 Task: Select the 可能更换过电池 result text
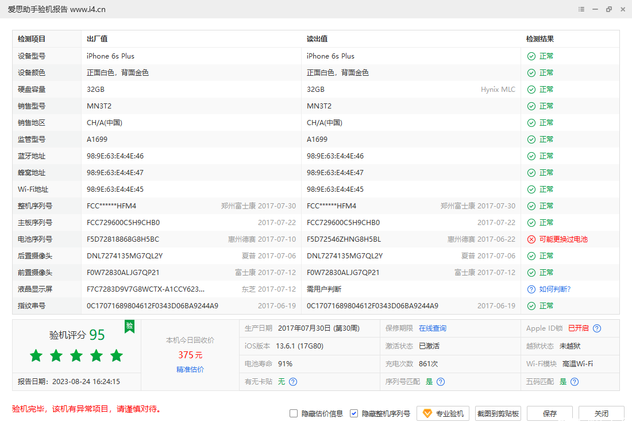click(x=564, y=239)
